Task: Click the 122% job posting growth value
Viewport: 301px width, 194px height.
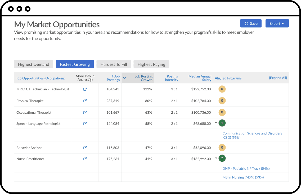Action: tap(147, 89)
